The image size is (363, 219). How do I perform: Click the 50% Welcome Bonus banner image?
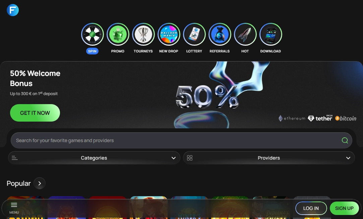click(x=208, y=96)
